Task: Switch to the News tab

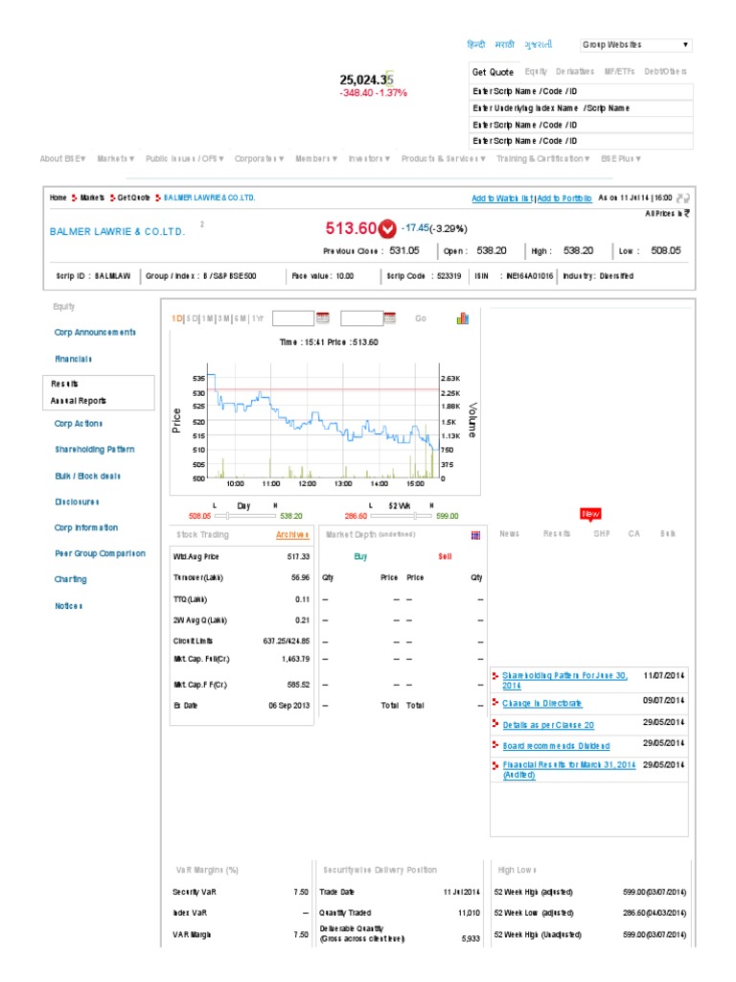Action: [510, 534]
